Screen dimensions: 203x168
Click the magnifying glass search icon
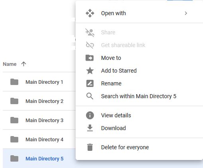click(90, 96)
